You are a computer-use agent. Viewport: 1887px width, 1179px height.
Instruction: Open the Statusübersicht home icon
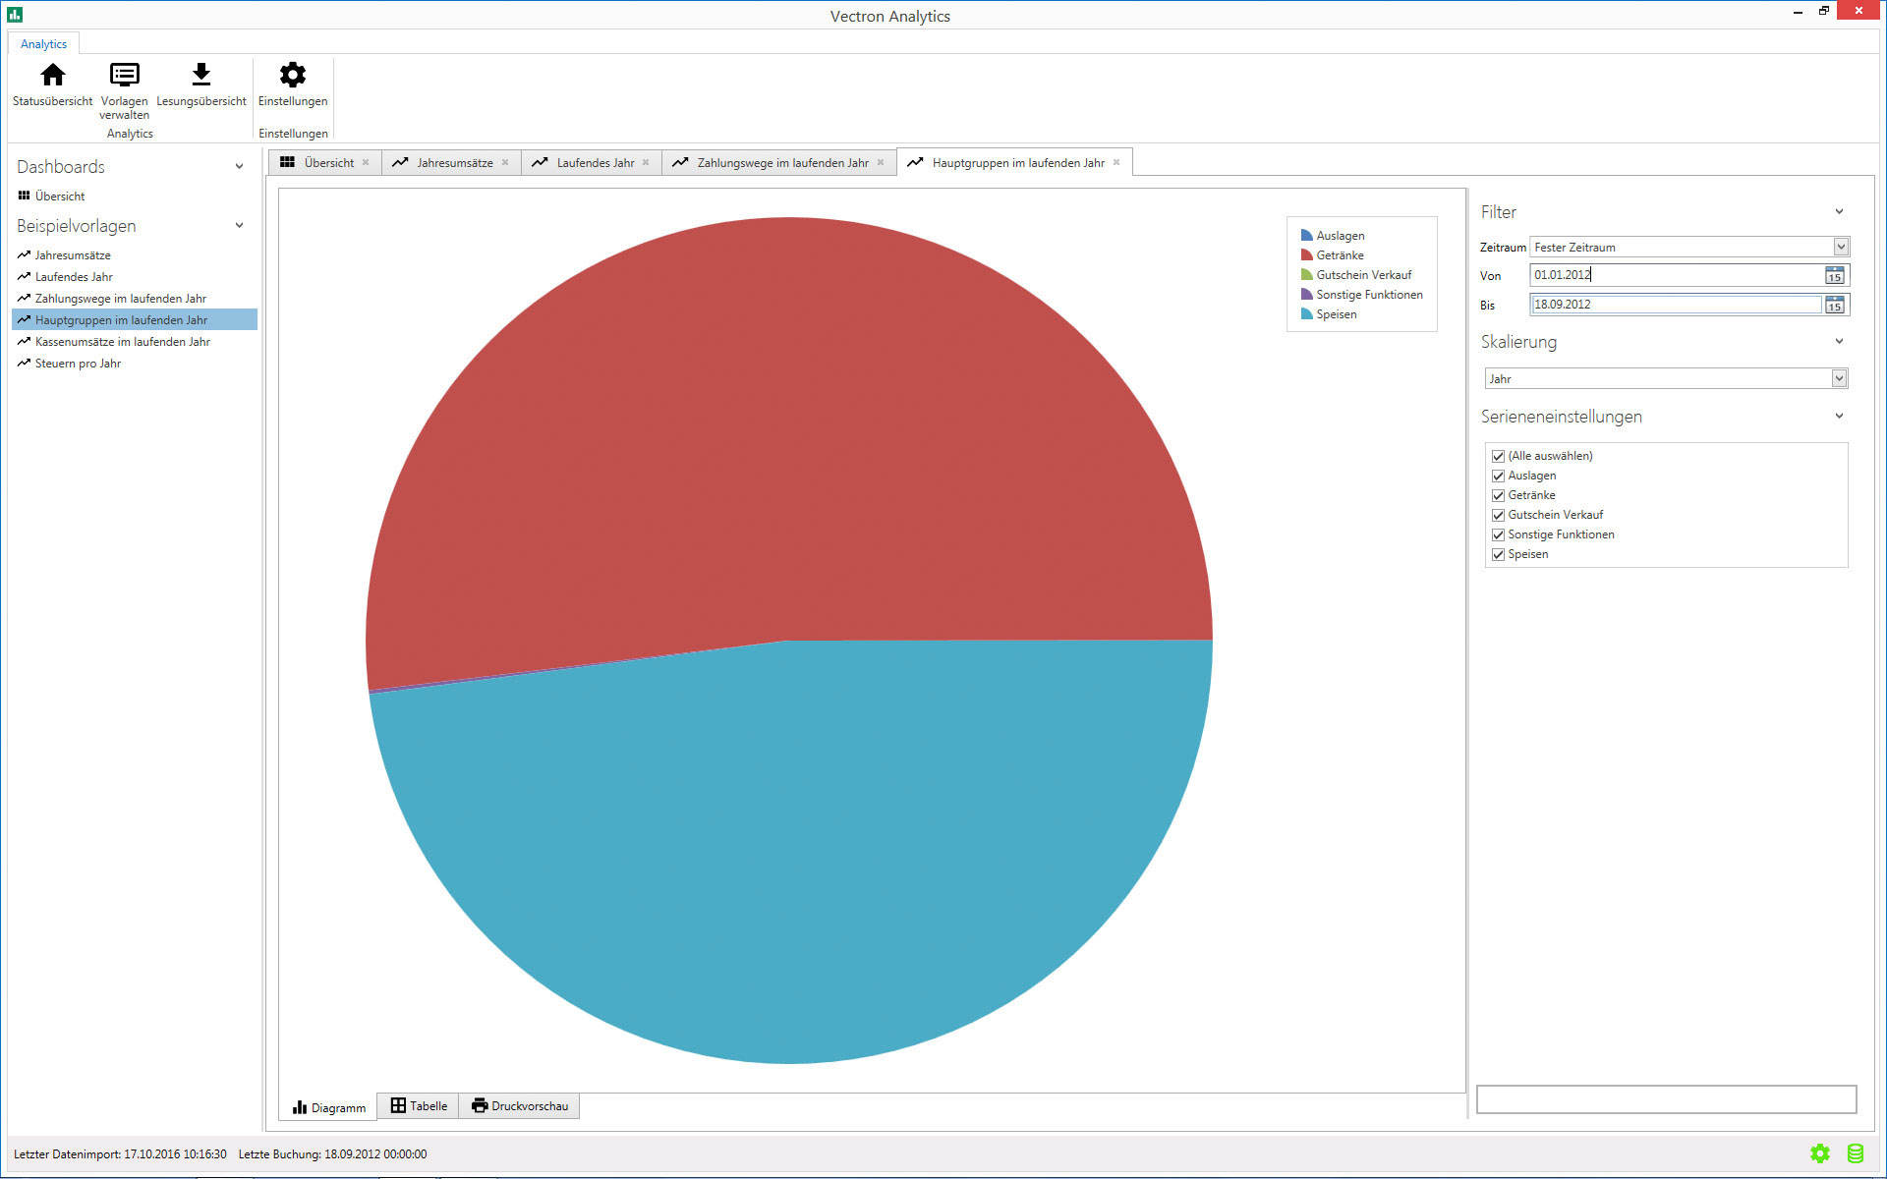53,76
